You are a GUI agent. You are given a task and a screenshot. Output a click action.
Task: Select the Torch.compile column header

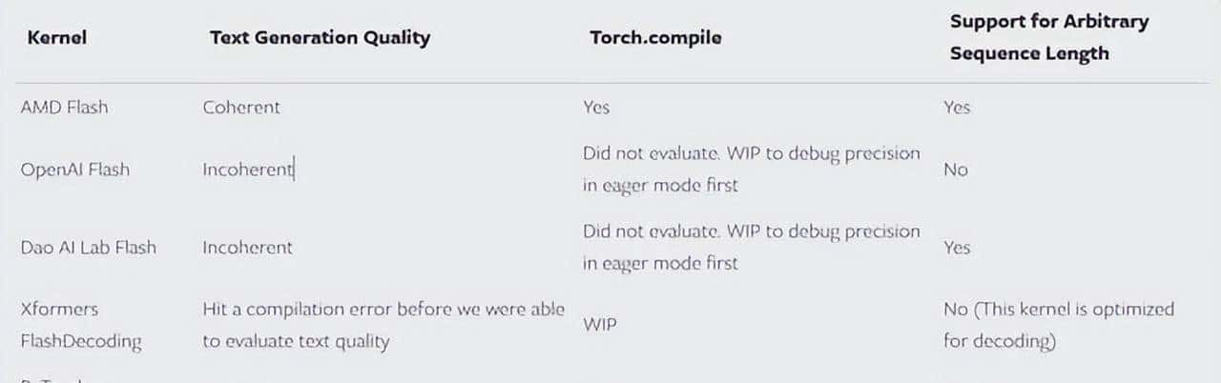coord(655,38)
